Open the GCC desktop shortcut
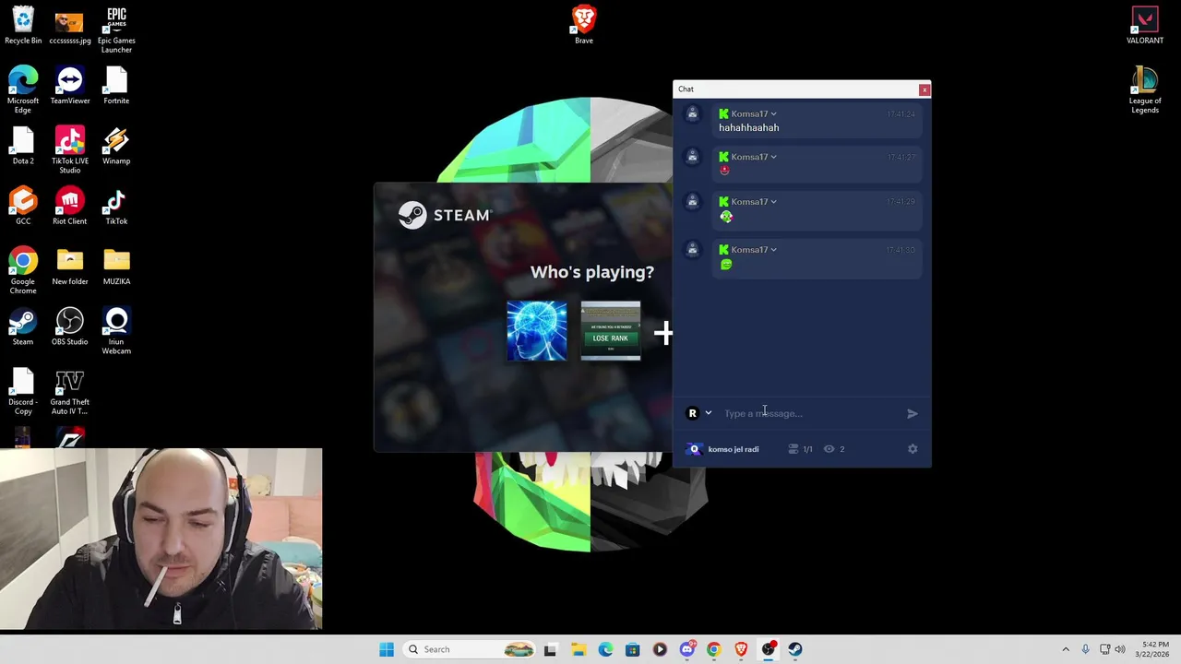Viewport: 1181px width, 664px height. 23,206
